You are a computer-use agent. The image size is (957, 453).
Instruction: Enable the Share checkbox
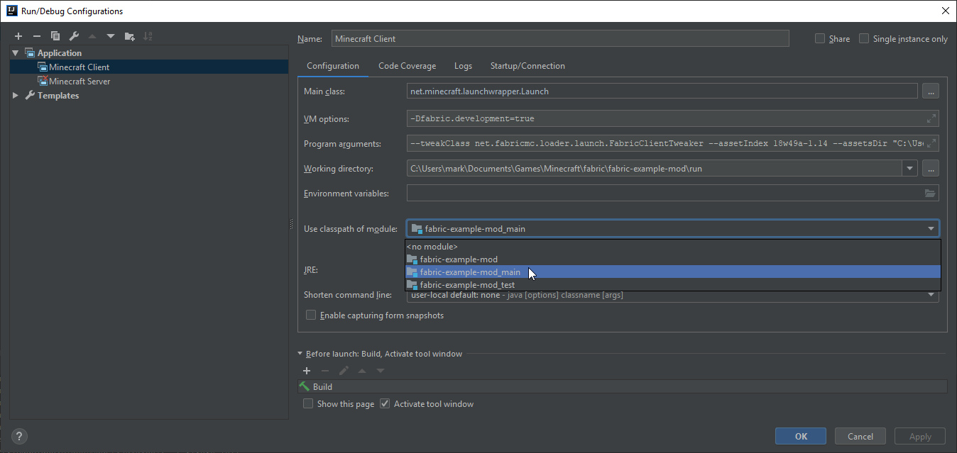tap(820, 38)
